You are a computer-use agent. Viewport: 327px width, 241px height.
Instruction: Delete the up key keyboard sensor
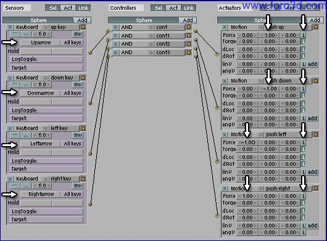click(10, 27)
